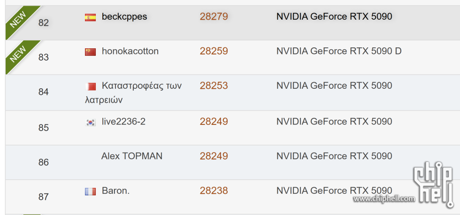
Task: Open score result 28259
Action: 214,51
